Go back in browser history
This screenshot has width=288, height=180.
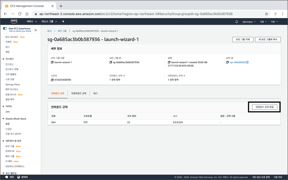pos(5,14)
